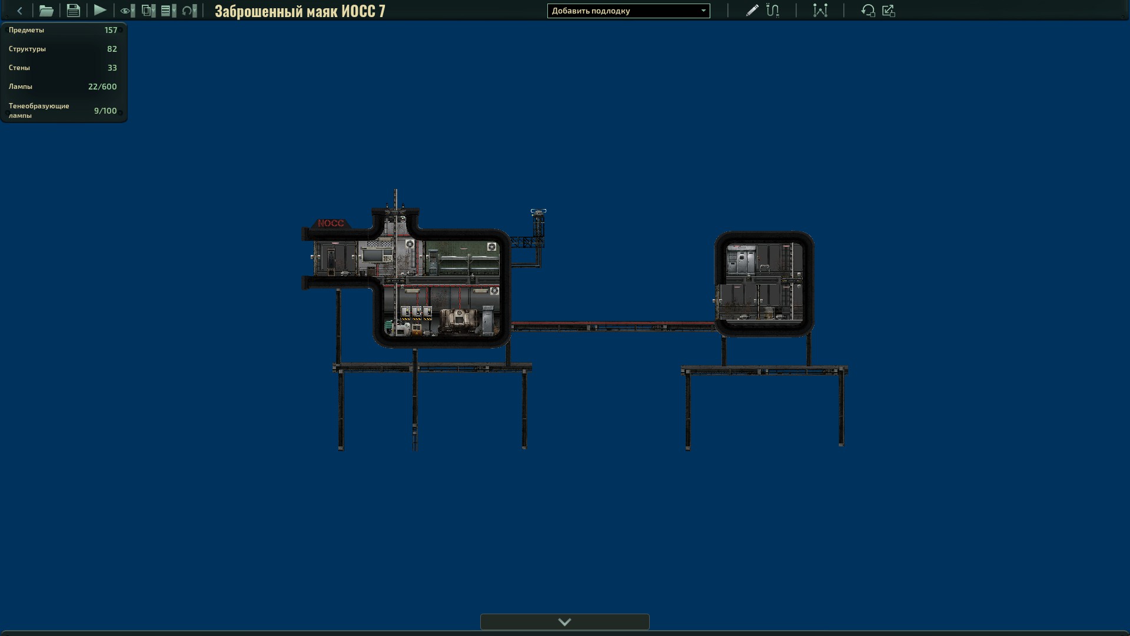Click 'Тенеобразующие лампы' 9/100 row
This screenshot has height=636, width=1130.
(63, 111)
